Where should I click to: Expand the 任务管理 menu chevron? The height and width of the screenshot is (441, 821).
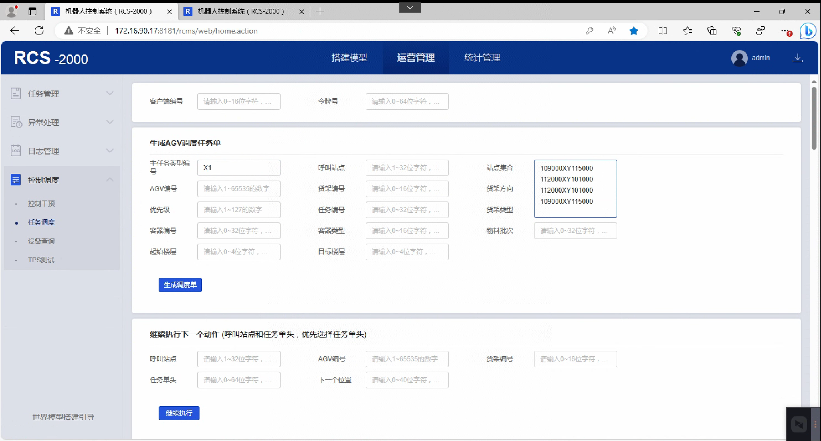tap(110, 93)
